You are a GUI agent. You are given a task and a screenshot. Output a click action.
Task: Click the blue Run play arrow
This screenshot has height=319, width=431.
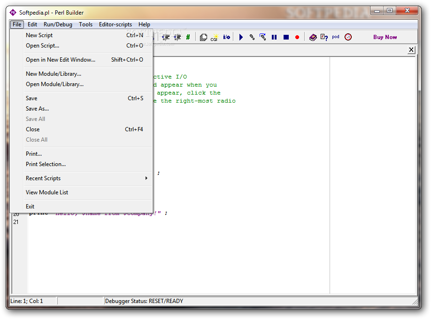[241, 37]
